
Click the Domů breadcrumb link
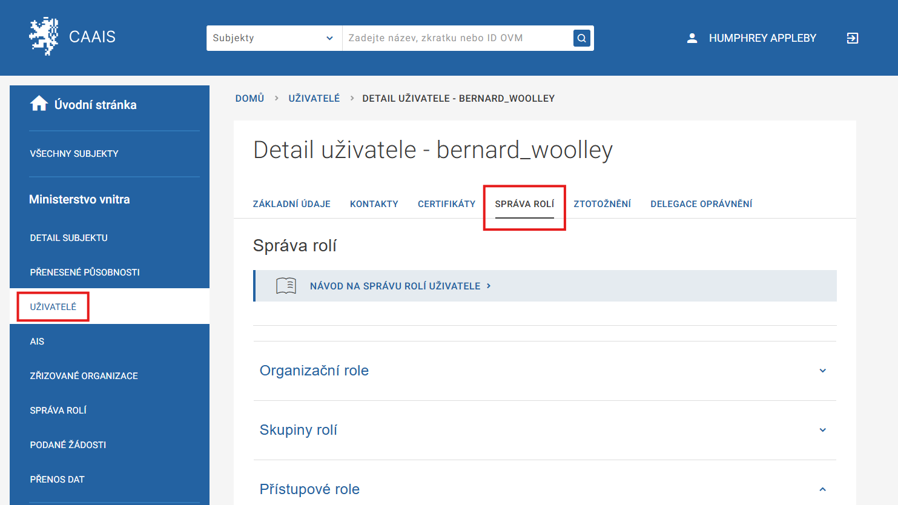[249, 98]
